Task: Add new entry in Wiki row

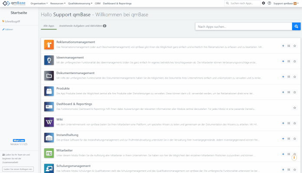Action: [283, 123]
